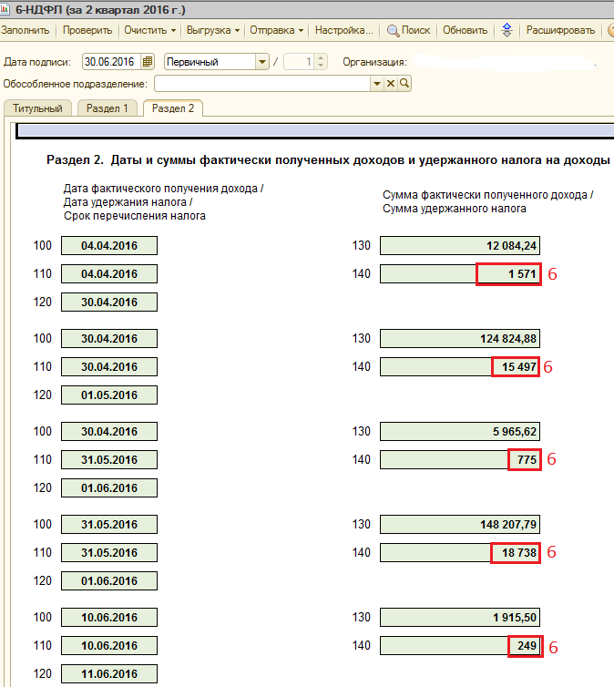Click the magnifier icon of Поиск
The width and height of the screenshot is (614, 687).
393,31
